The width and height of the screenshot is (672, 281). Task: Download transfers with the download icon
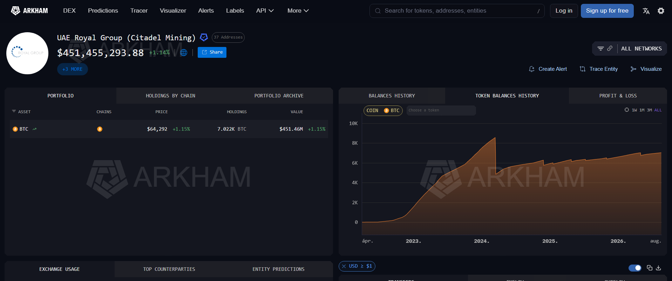658,268
